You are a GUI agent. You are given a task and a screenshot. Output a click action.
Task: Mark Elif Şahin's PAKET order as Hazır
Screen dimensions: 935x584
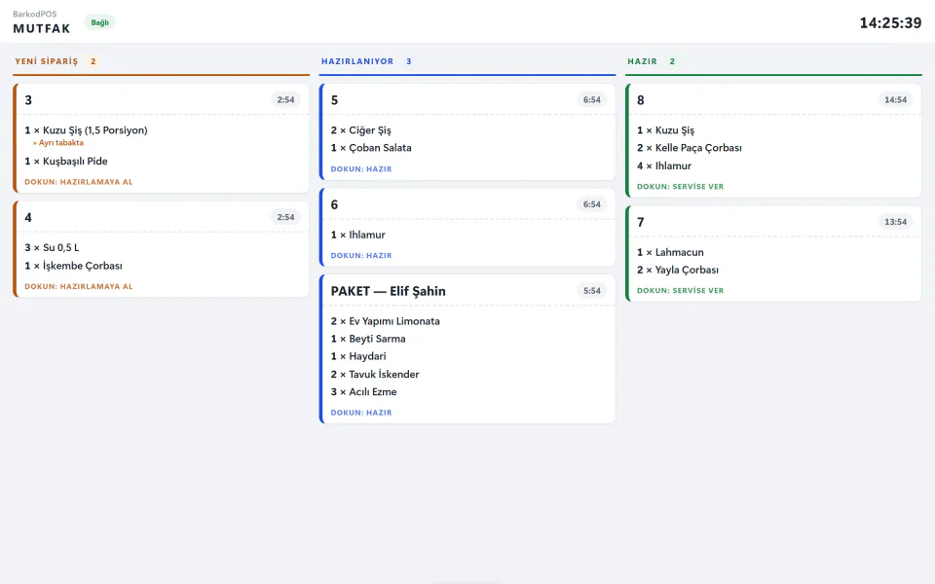pyautogui.click(x=361, y=413)
